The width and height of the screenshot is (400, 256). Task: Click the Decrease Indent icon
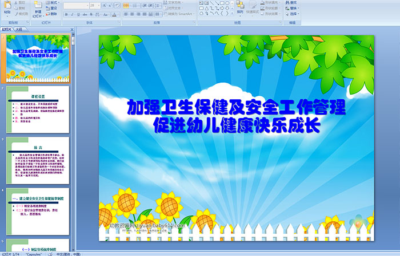coord(145,6)
